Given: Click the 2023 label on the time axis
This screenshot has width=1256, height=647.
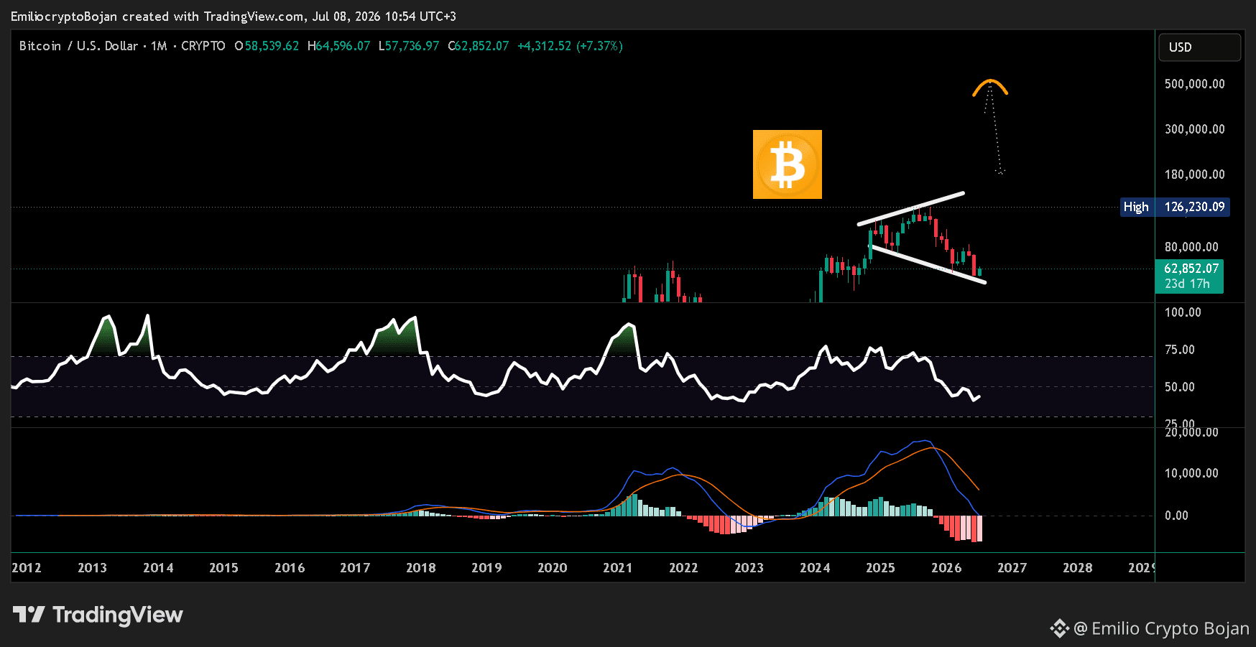Looking at the screenshot, I should 749,568.
